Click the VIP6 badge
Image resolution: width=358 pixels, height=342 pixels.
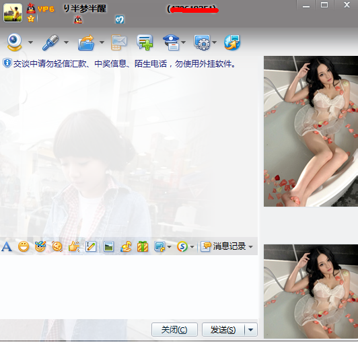(46, 9)
